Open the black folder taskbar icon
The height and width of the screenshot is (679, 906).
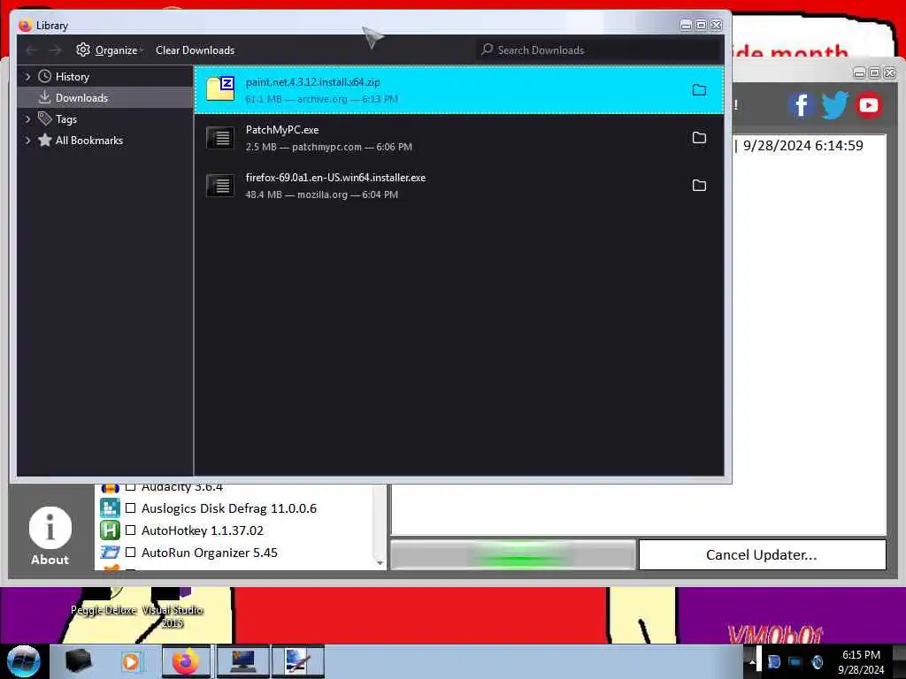[x=78, y=661]
